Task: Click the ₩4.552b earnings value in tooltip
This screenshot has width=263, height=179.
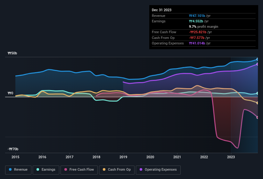Action: point(196,21)
